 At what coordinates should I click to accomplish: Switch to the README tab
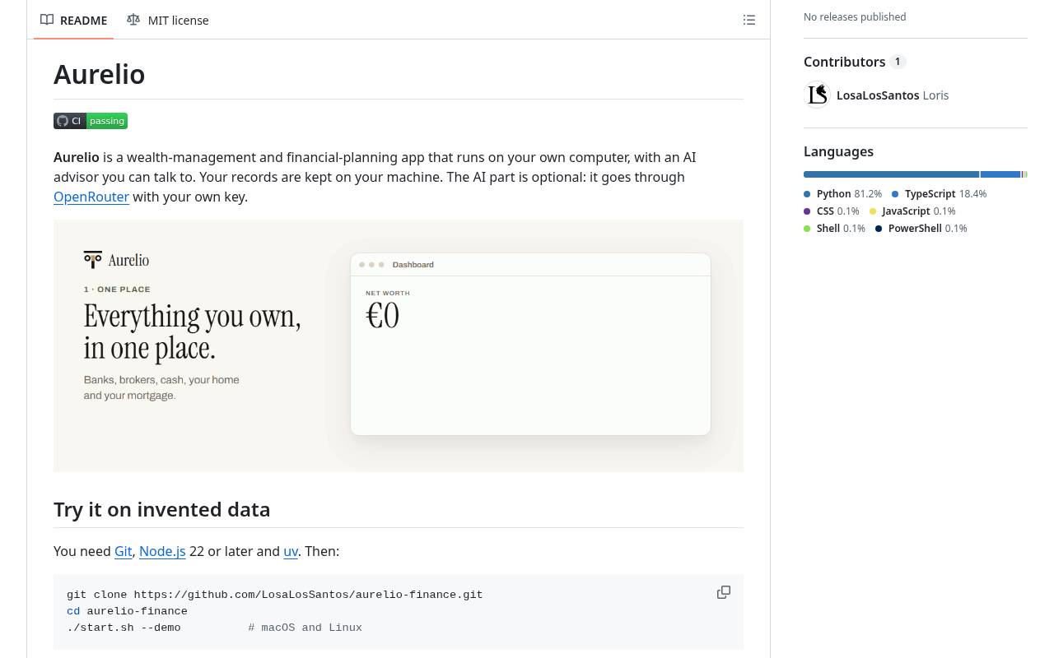74,20
